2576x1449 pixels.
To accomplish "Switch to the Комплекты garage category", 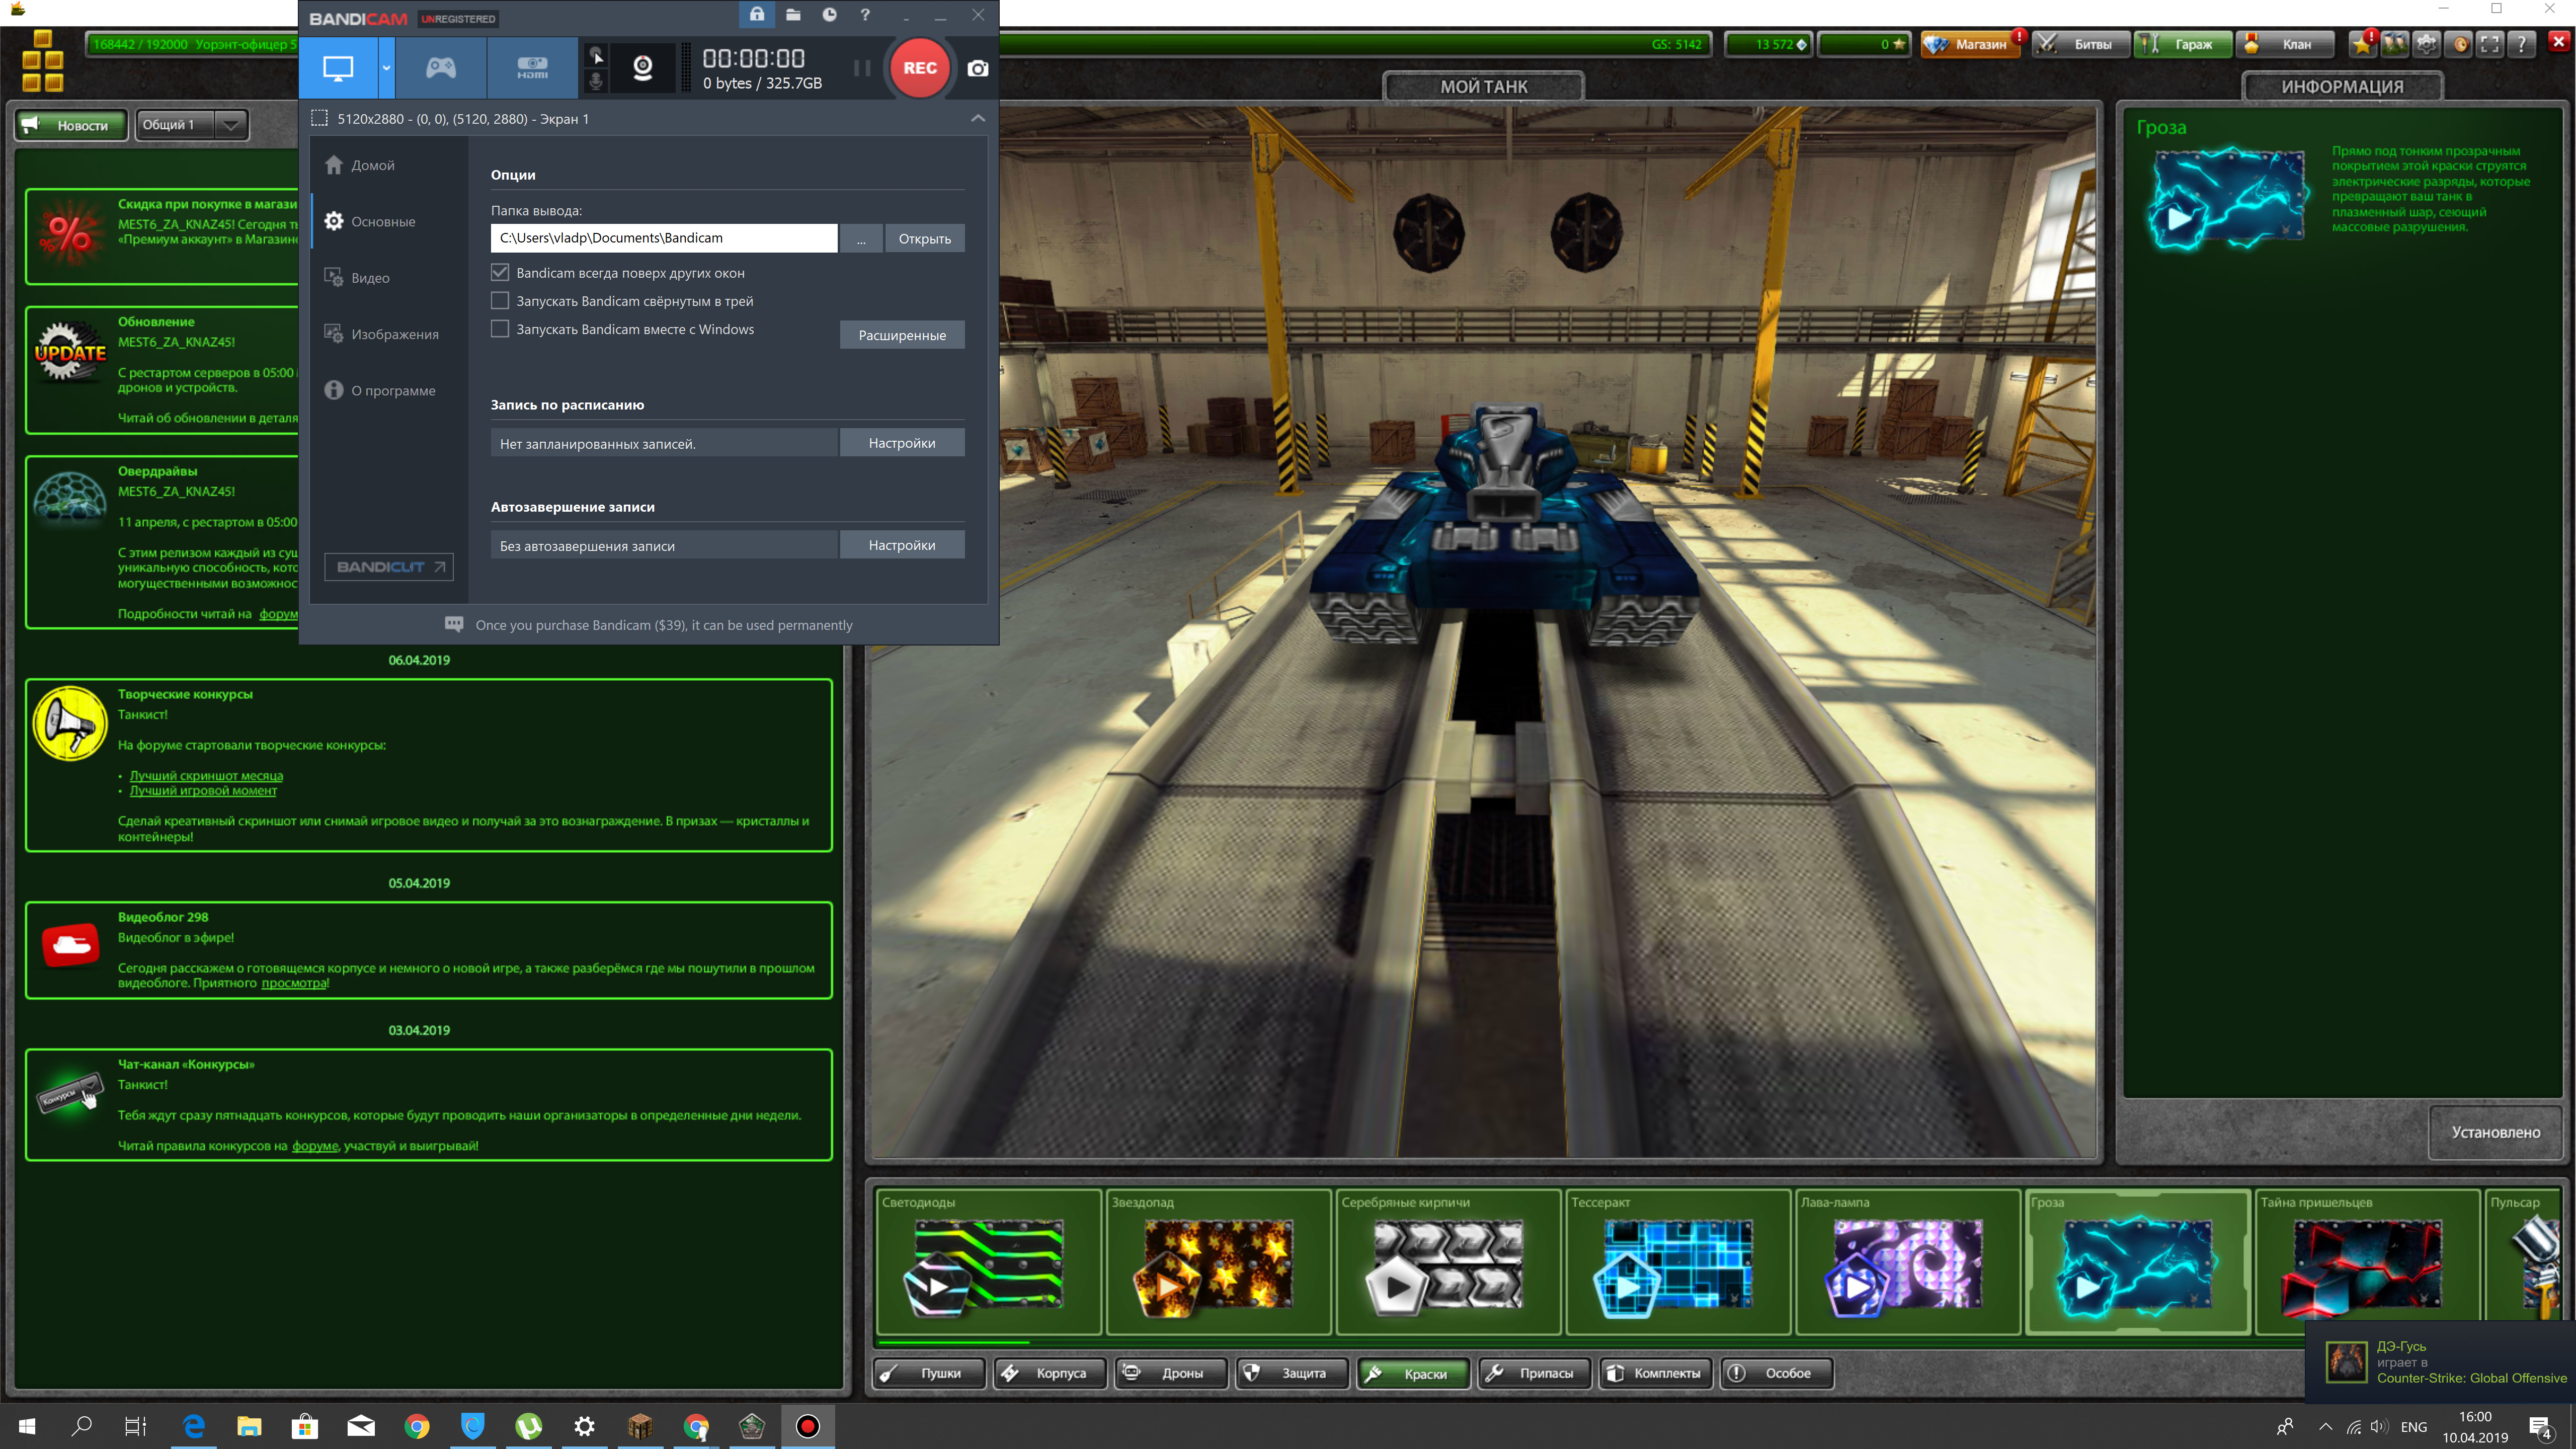I will (x=1656, y=1373).
